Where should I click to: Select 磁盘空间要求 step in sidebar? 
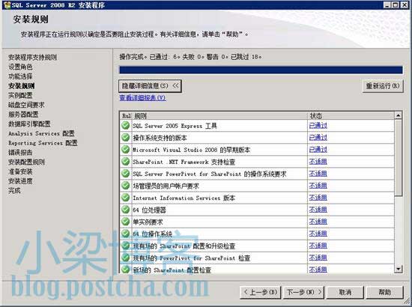pos(26,105)
